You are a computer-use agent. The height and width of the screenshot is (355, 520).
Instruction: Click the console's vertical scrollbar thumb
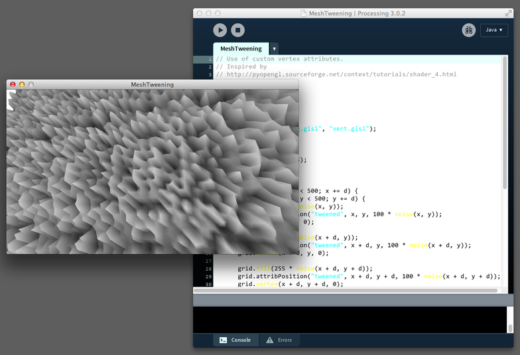pos(509,328)
